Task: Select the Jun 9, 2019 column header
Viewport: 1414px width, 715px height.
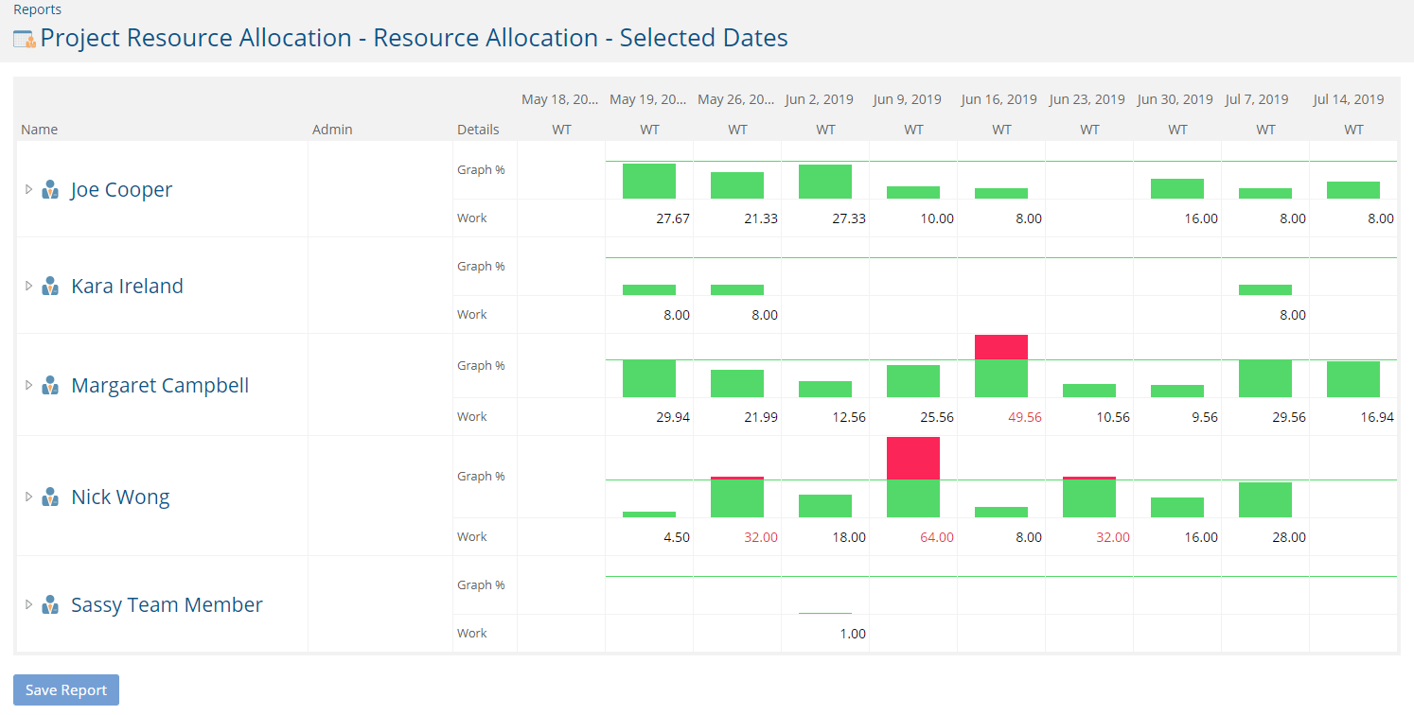Action: click(x=907, y=99)
